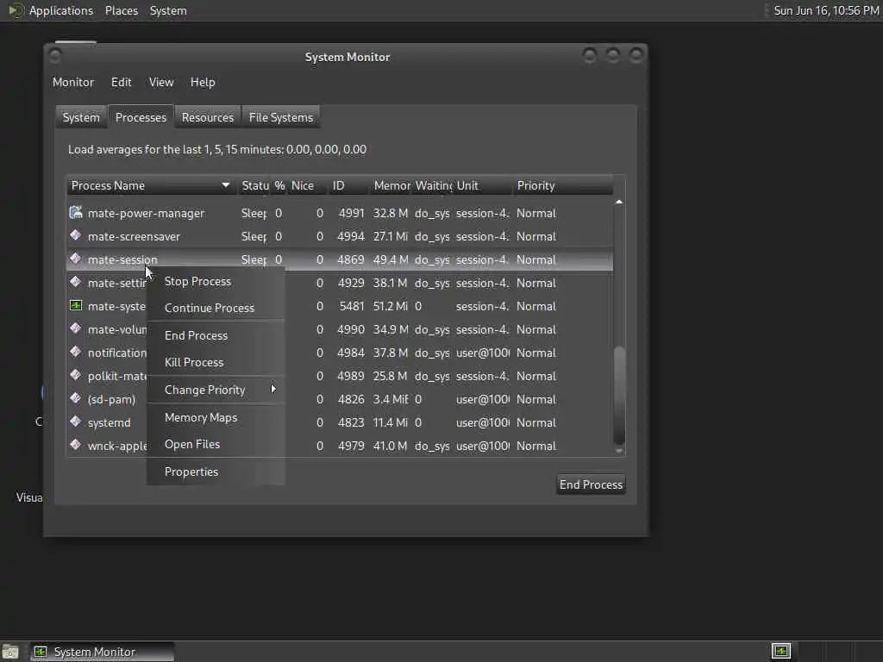The width and height of the screenshot is (883, 662).
Task: Click the notification process icon
Action: (76, 352)
